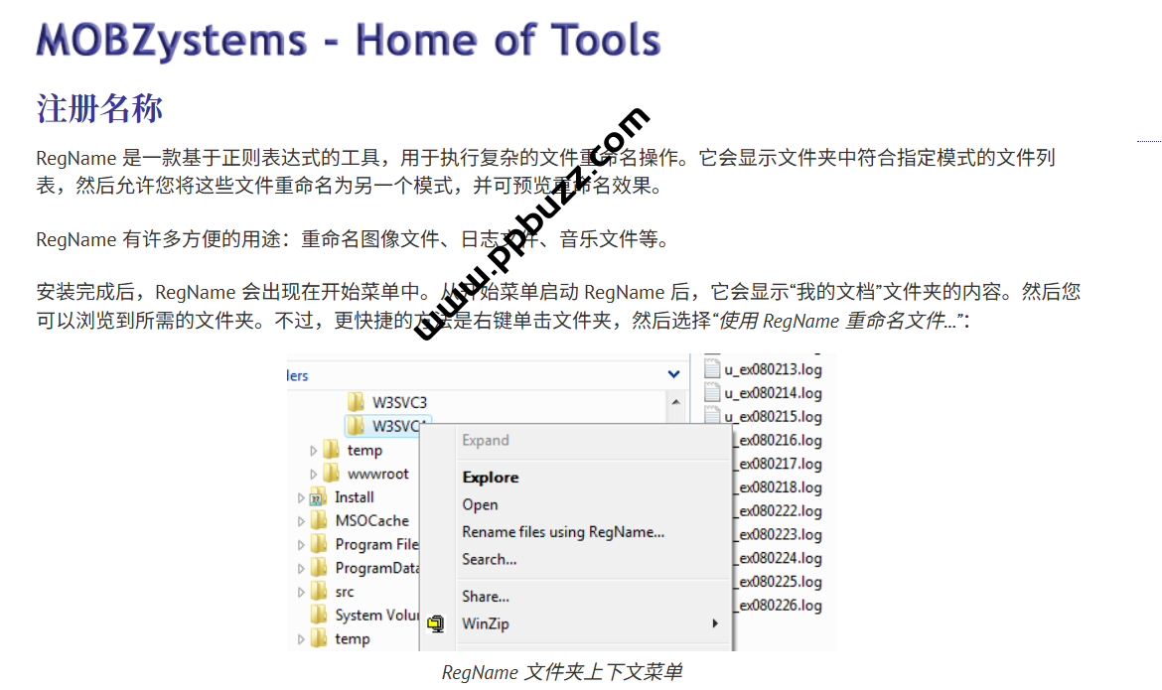Viewport: 1162px width, 690px height.
Task: Expand the MSOCache folder arrow
Action: click(x=301, y=520)
